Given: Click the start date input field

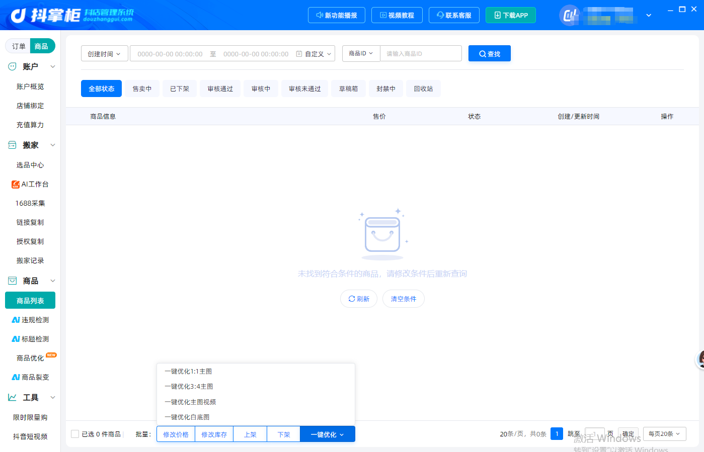Looking at the screenshot, I should point(170,54).
